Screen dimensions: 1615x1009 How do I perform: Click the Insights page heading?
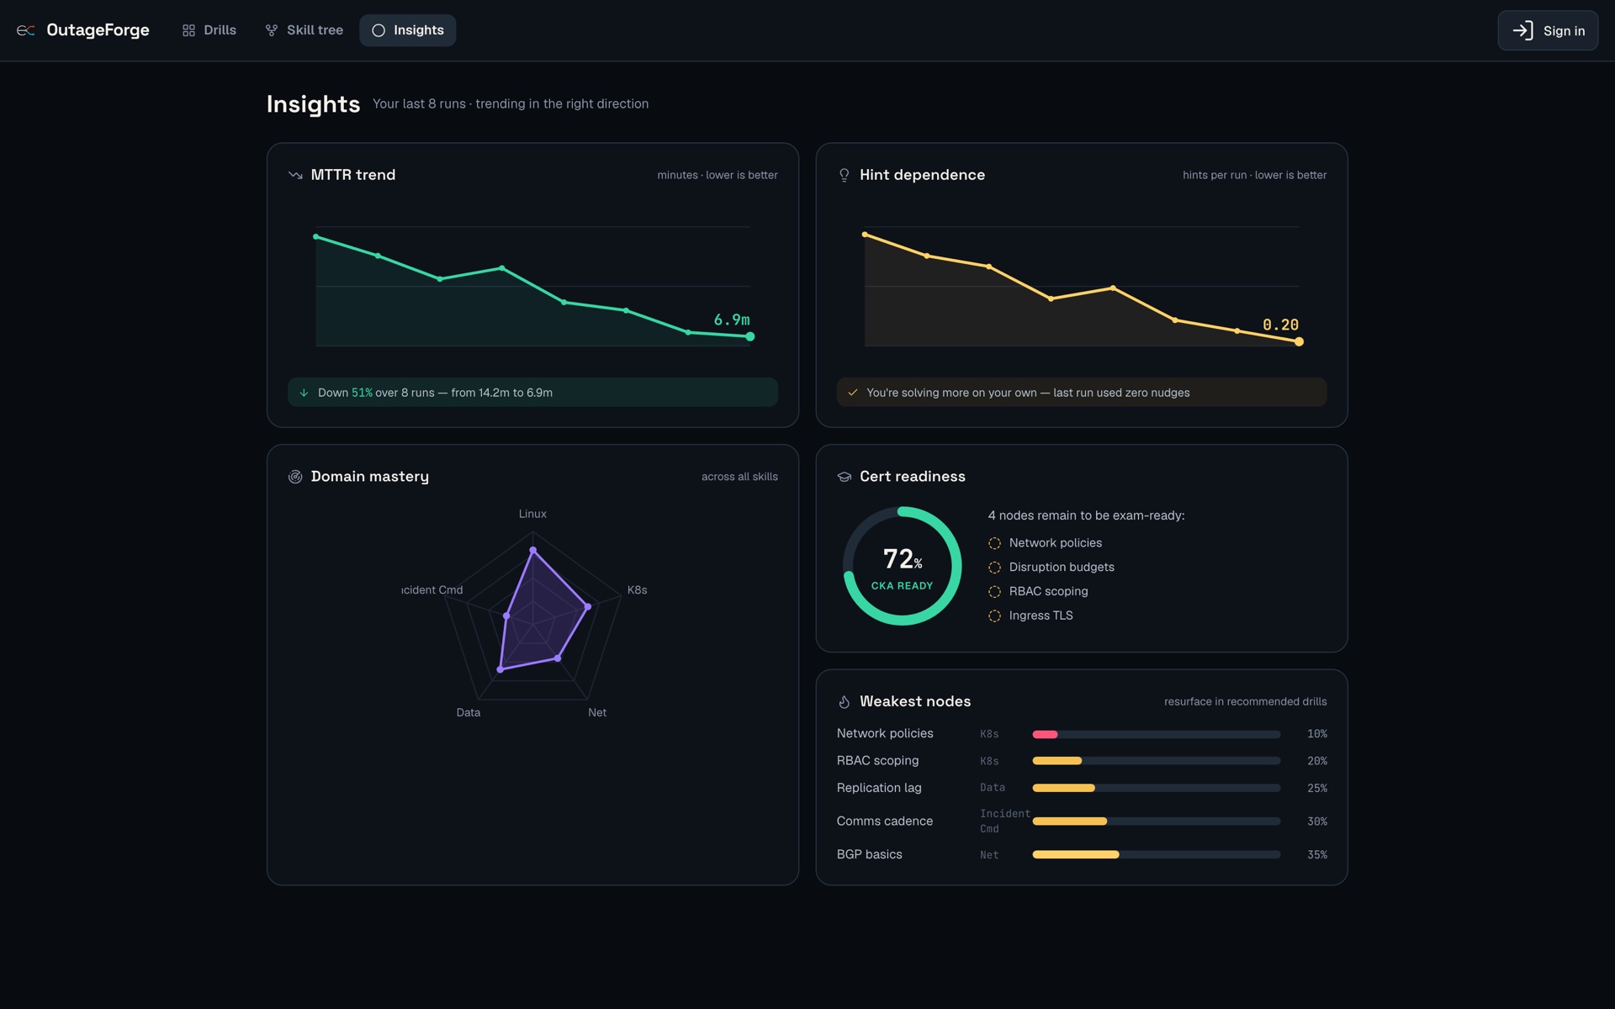coord(313,104)
